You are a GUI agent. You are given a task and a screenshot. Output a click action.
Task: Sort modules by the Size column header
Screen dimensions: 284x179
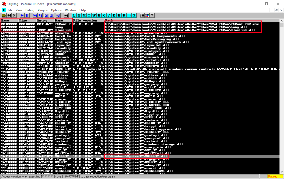click(x=27, y=21)
